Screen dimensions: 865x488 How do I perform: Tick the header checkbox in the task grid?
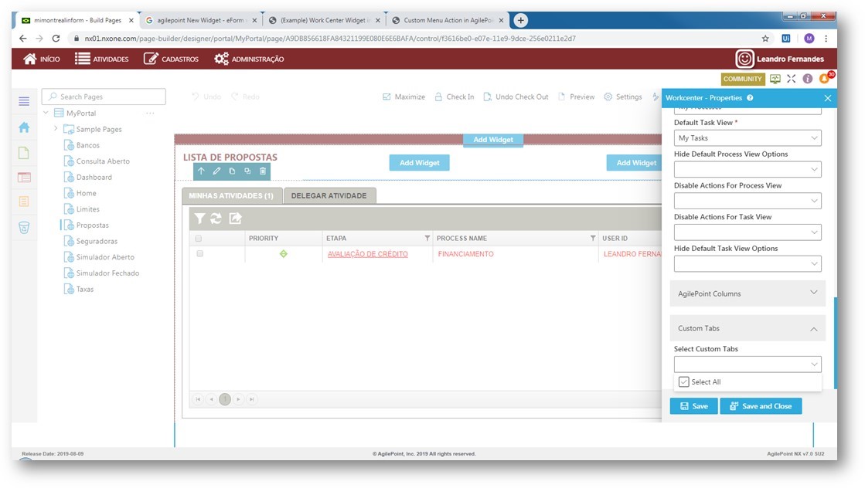[199, 239]
